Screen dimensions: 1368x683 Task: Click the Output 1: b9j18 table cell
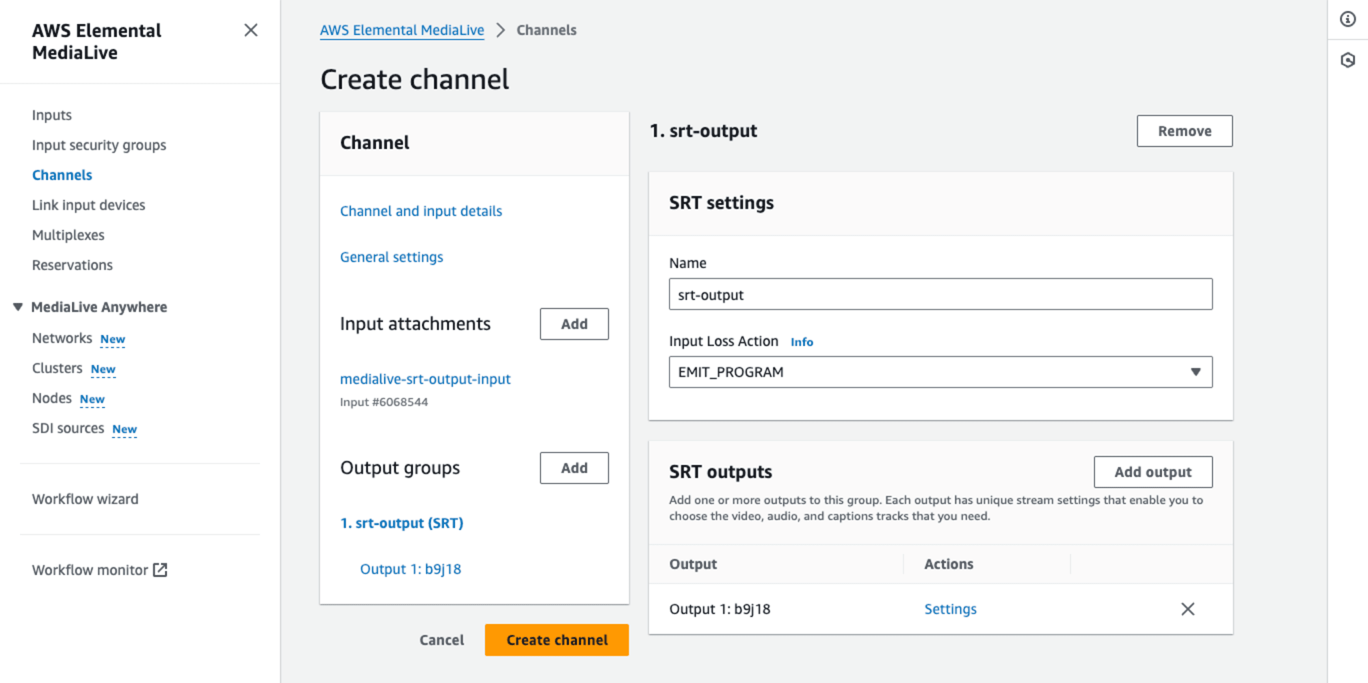(720, 609)
